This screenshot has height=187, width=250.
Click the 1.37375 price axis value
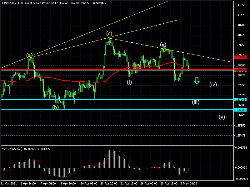[x=240, y=95]
